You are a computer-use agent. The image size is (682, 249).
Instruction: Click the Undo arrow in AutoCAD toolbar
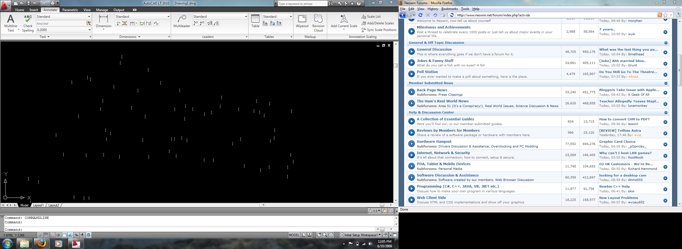[35, 3]
